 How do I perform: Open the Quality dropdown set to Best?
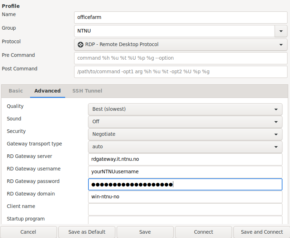pyautogui.click(x=185, y=109)
